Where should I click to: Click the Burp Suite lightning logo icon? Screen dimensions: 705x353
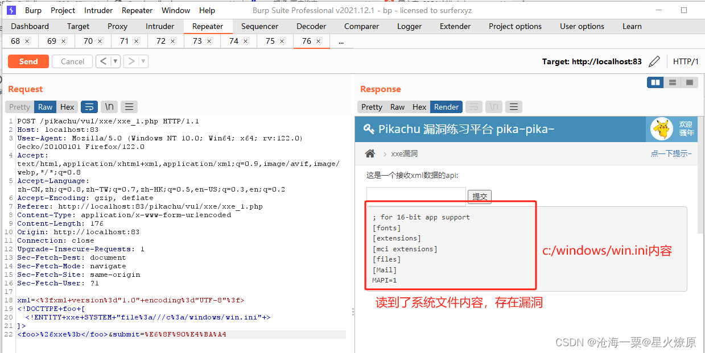click(x=11, y=10)
